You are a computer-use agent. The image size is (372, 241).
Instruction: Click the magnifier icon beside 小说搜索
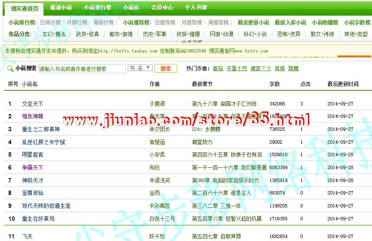(10, 68)
